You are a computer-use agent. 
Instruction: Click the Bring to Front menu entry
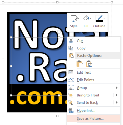pos(88,95)
